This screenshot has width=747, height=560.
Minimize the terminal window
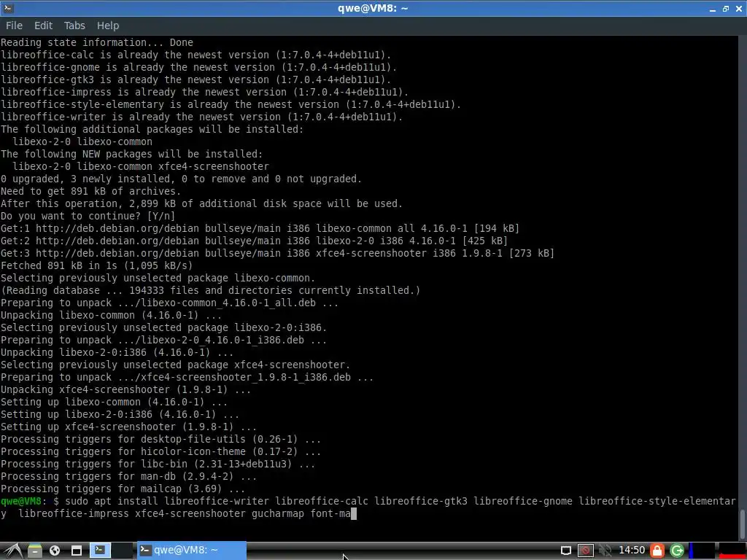pos(713,9)
